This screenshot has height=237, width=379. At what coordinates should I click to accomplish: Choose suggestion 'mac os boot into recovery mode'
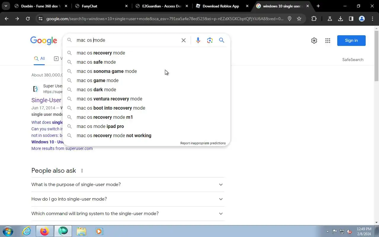(x=146, y=108)
